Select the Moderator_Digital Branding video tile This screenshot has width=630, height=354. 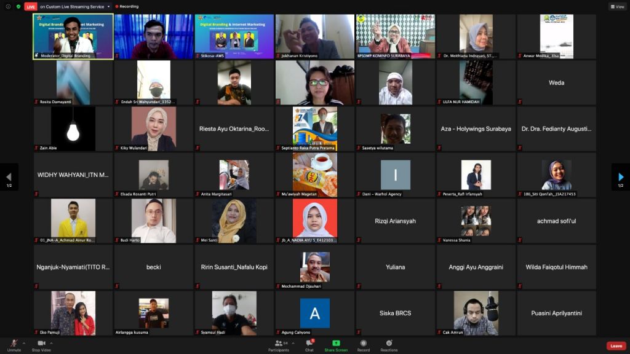pyautogui.click(x=73, y=37)
